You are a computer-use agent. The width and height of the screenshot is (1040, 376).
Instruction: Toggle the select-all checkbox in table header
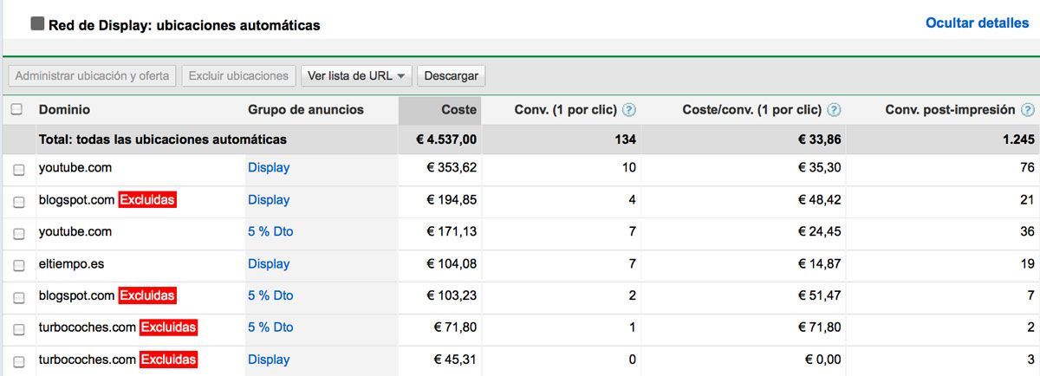click(17, 110)
